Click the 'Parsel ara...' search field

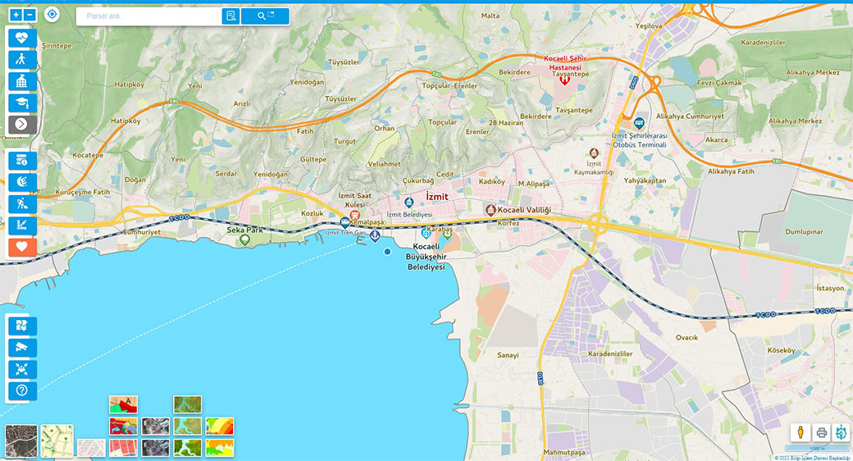(x=149, y=16)
